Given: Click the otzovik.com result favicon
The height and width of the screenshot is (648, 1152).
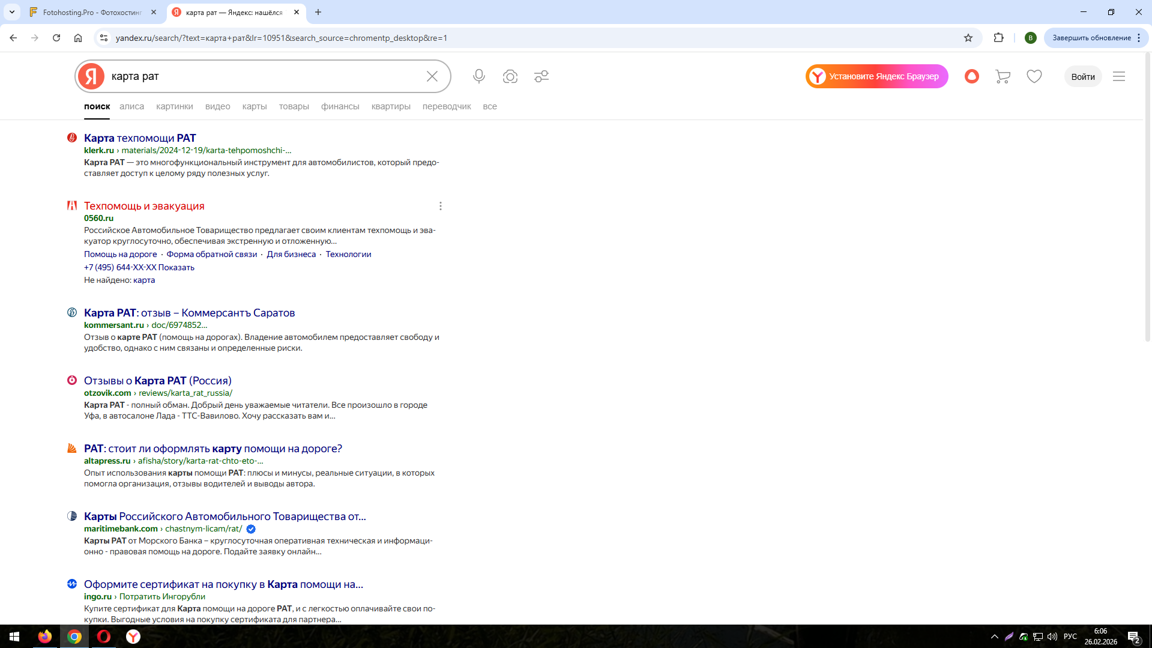Looking at the screenshot, I should [72, 380].
